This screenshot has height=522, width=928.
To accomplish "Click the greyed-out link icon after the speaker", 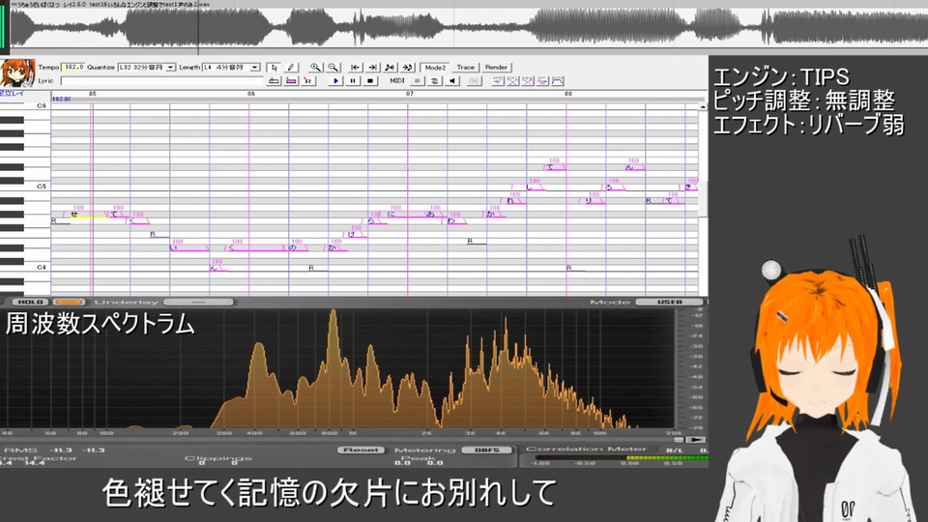I will tap(474, 81).
